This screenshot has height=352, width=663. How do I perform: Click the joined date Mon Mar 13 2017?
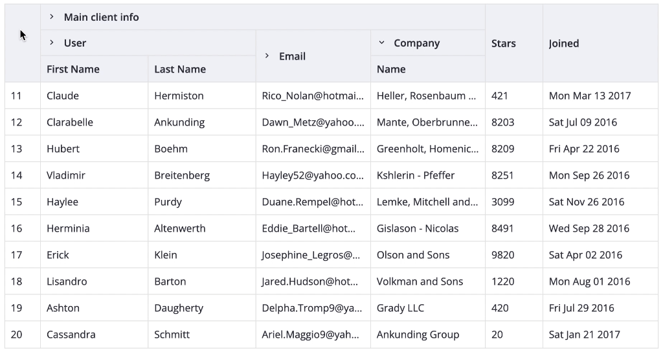(601, 96)
